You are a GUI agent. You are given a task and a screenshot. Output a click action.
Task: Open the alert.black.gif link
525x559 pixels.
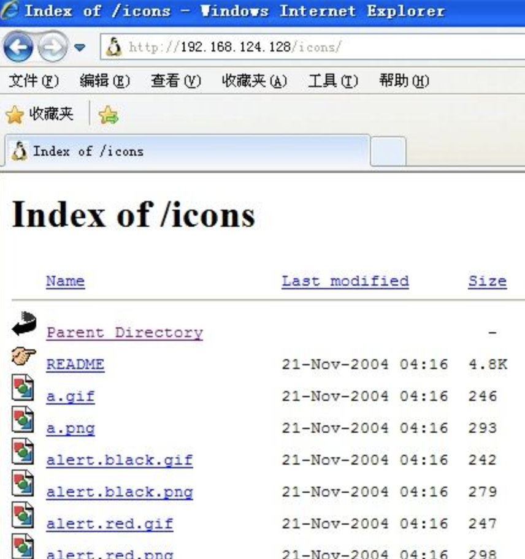tap(120, 460)
